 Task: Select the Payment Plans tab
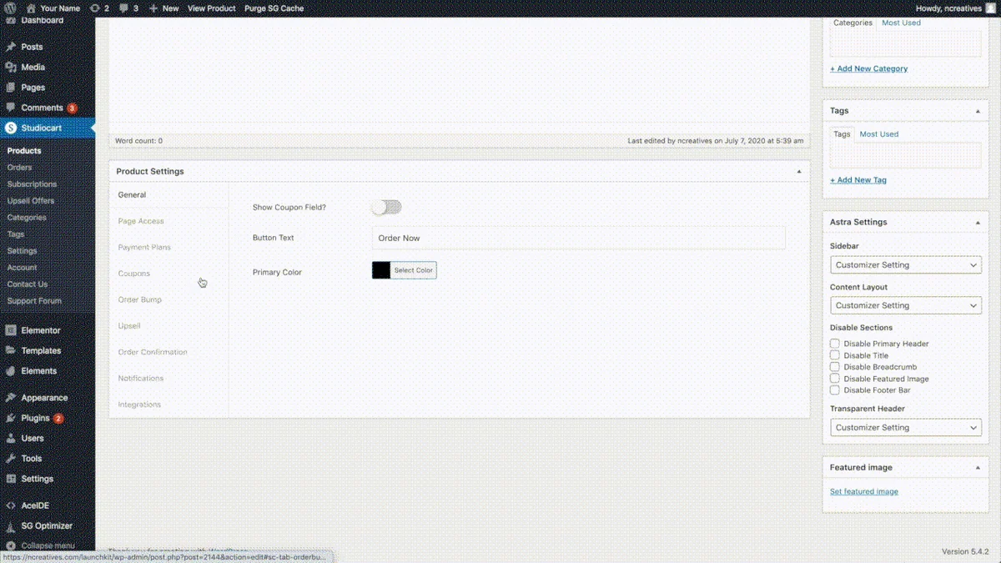144,248
